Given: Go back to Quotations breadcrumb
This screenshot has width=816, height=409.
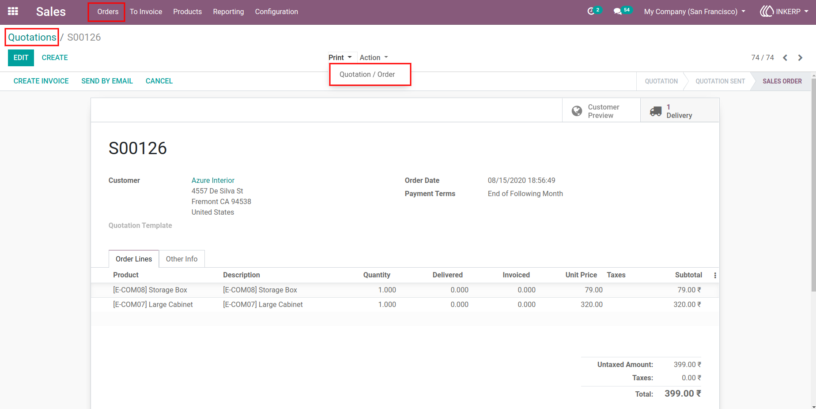Looking at the screenshot, I should 32,37.
